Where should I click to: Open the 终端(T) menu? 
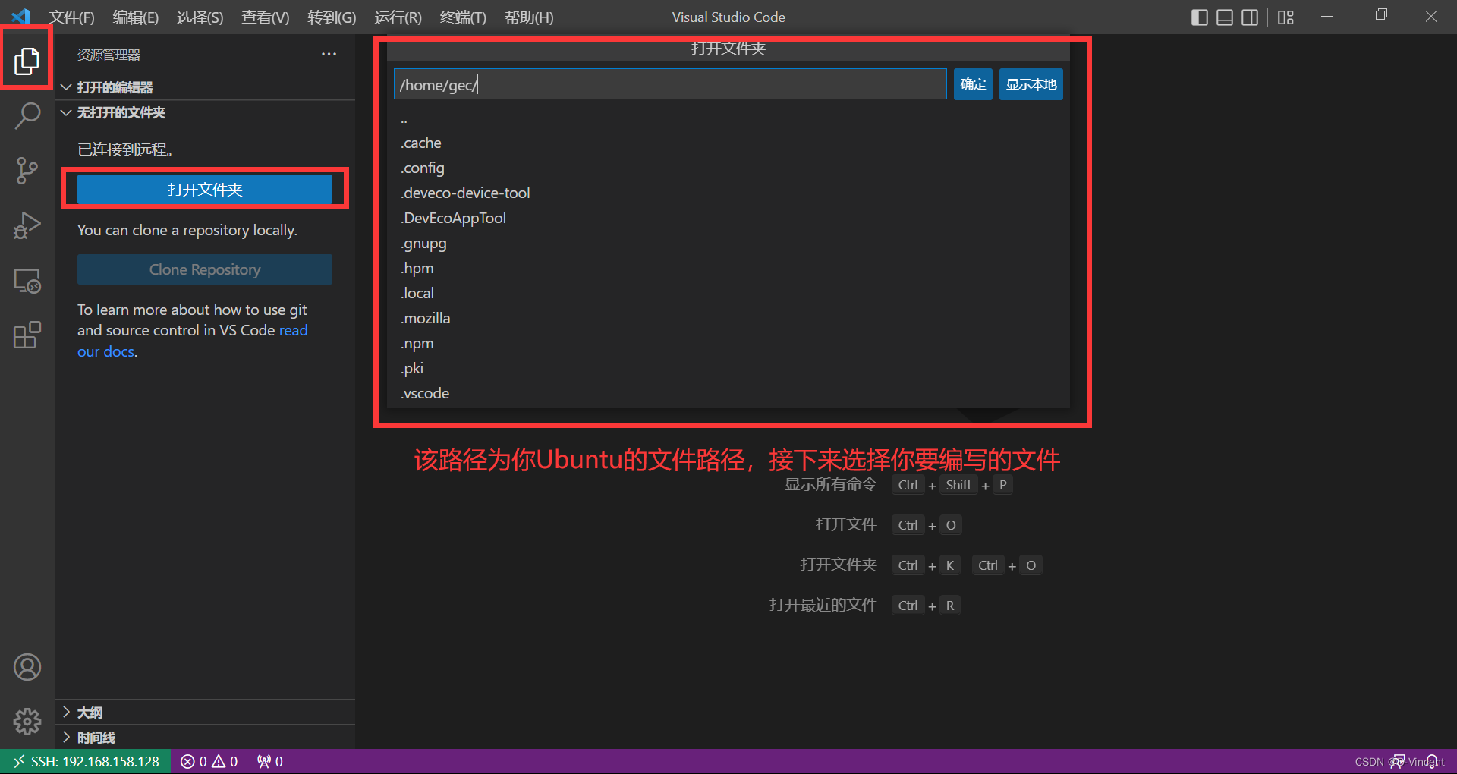tap(463, 17)
